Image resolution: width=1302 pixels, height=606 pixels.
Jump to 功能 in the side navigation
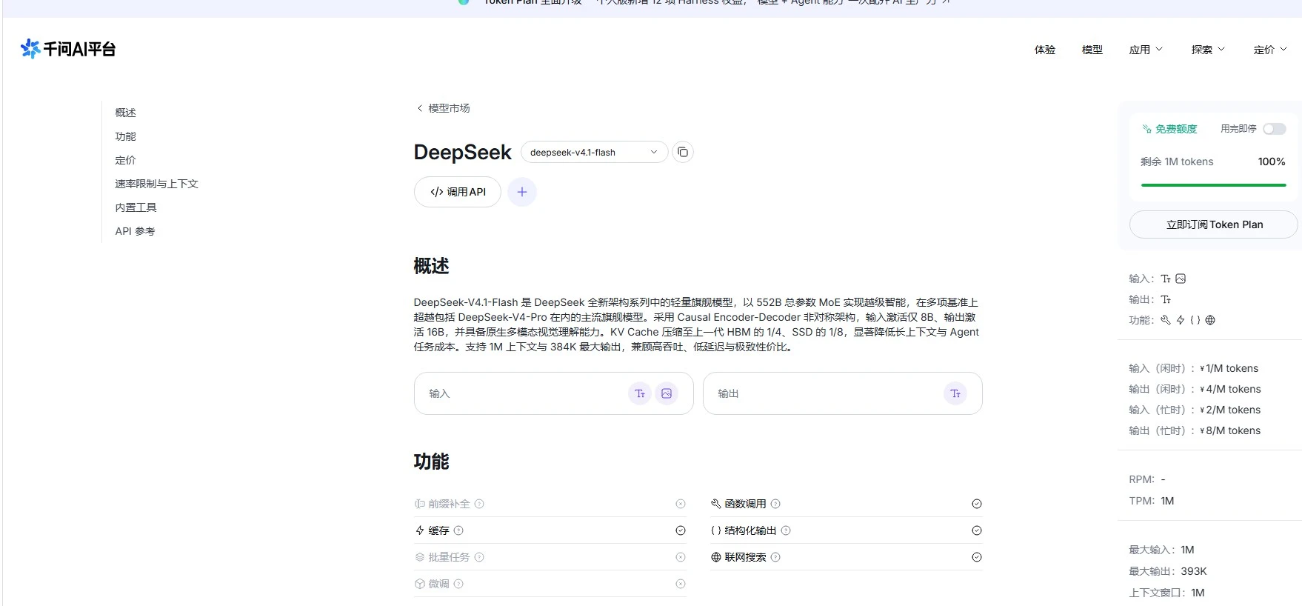click(x=126, y=136)
